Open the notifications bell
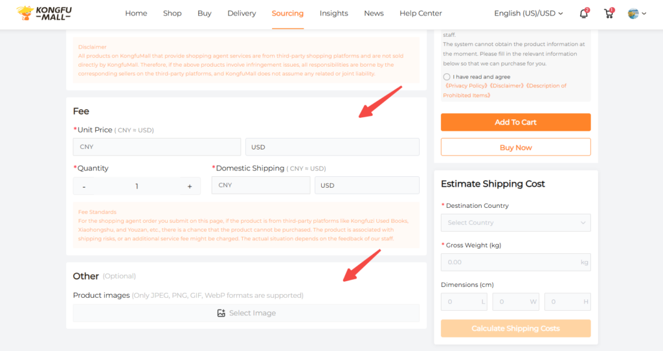 583,14
